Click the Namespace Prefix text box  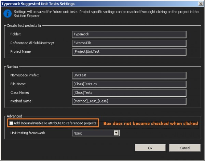(x=129, y=75)
